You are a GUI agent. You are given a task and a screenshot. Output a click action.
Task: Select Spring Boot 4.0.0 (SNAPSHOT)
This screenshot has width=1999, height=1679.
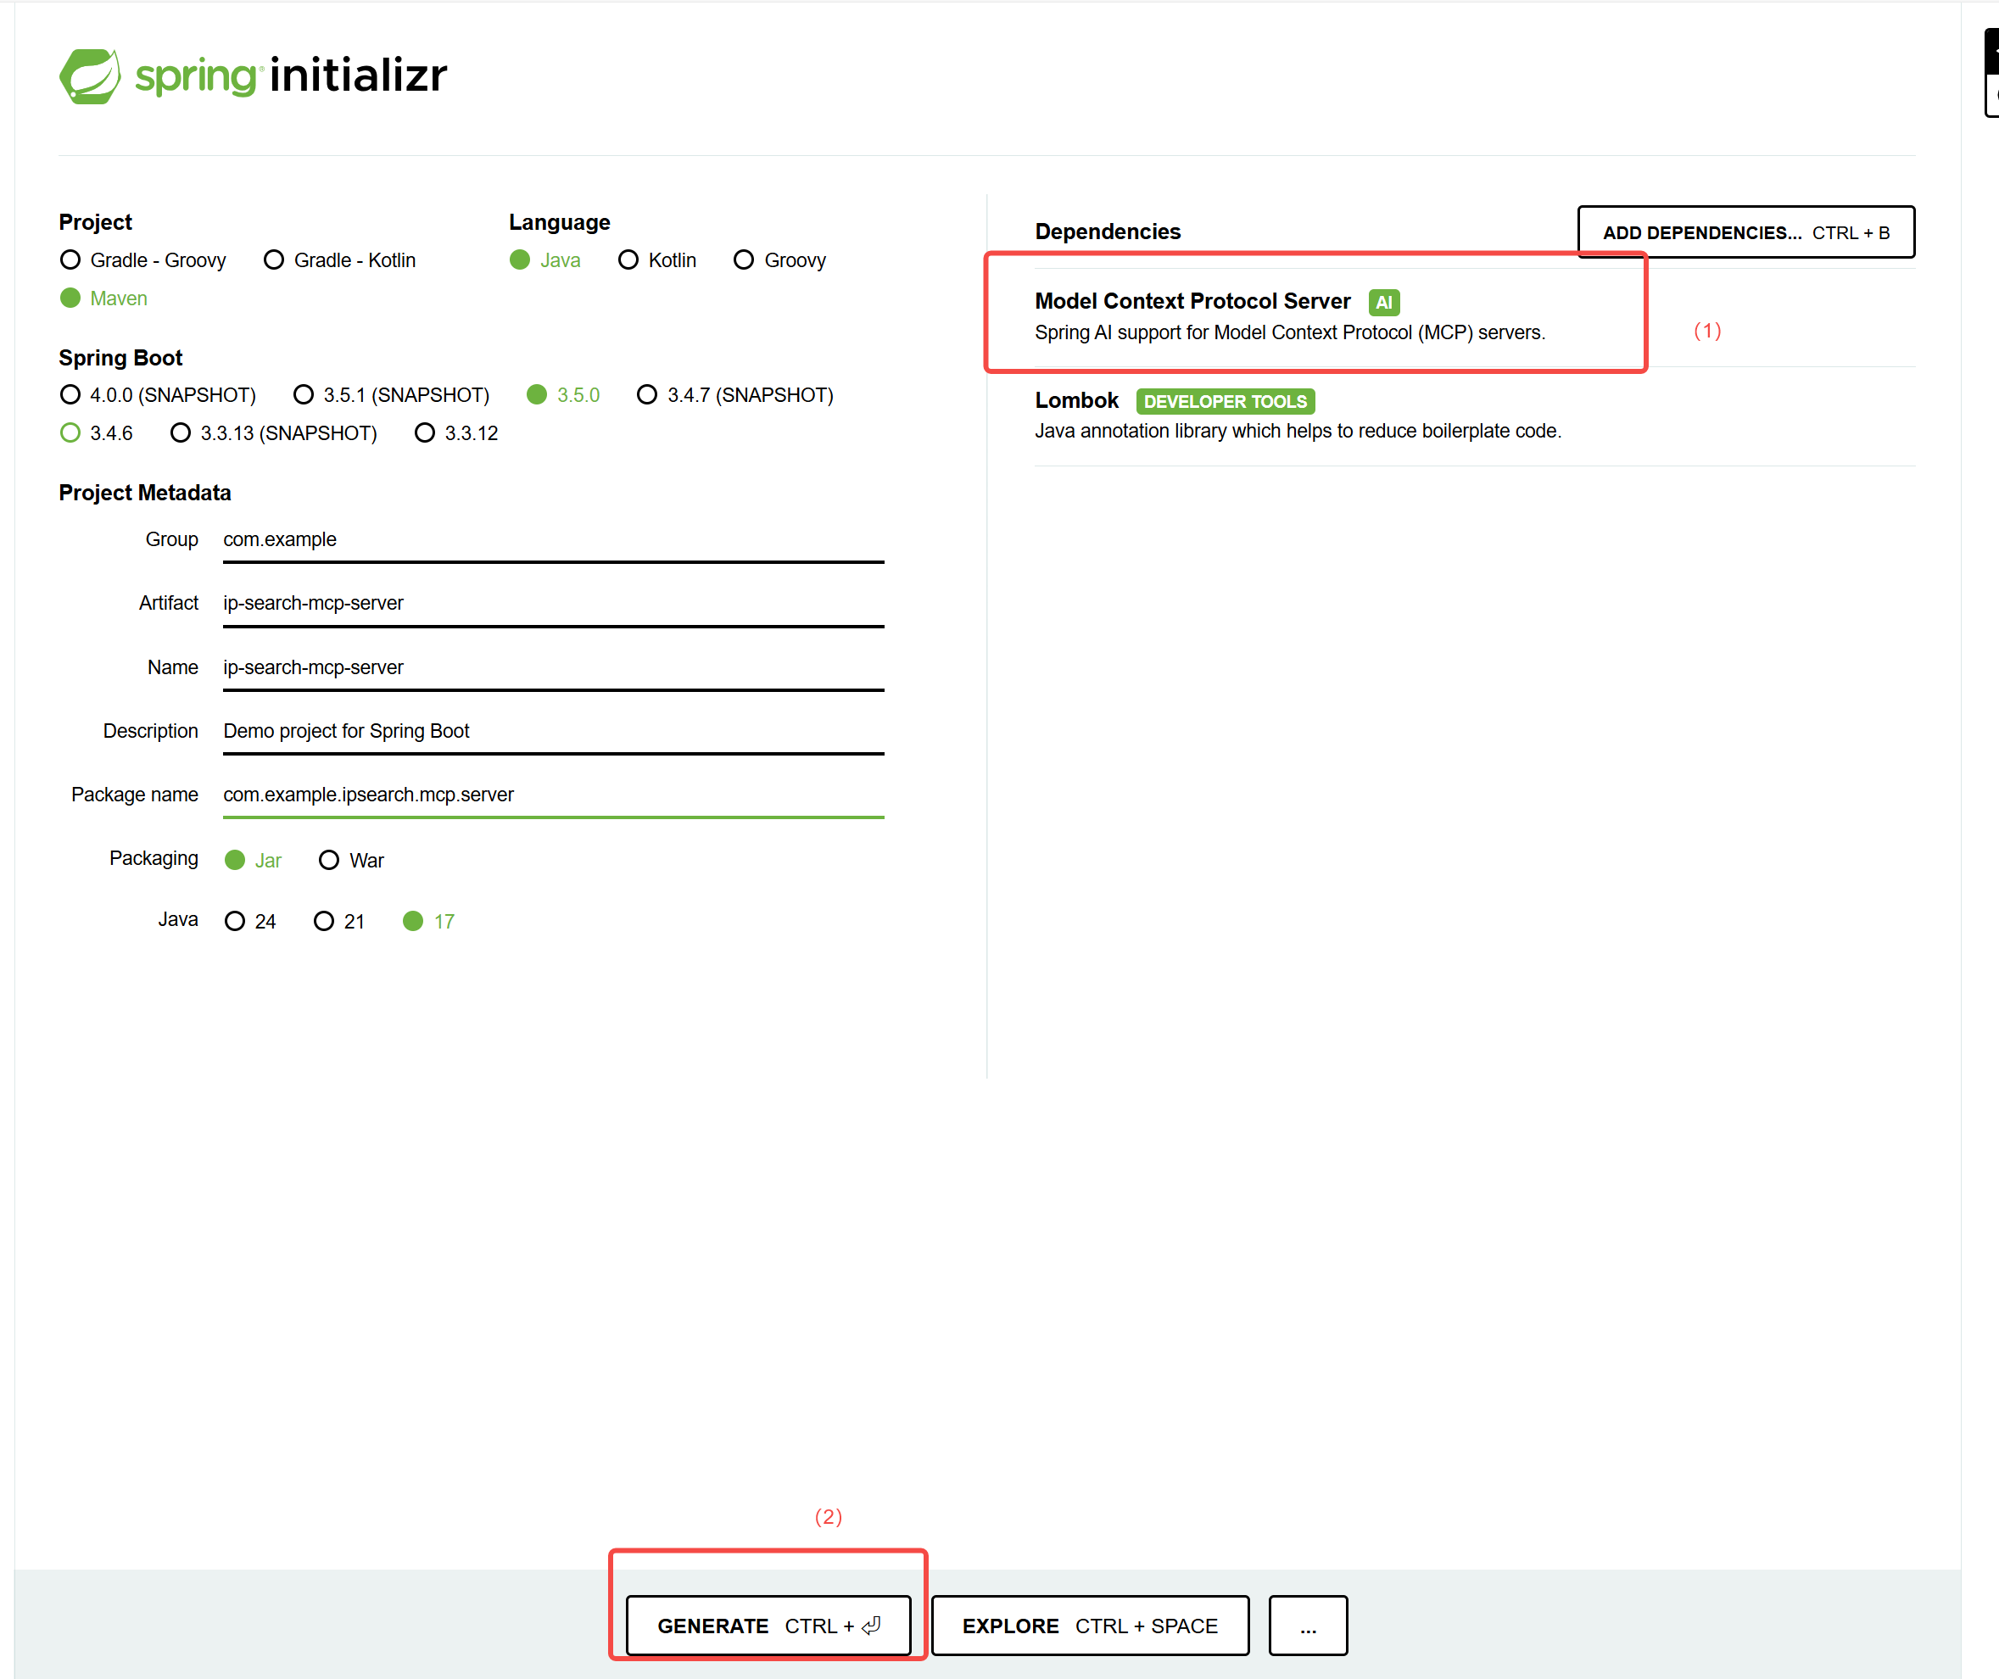(x=158, y=394)
